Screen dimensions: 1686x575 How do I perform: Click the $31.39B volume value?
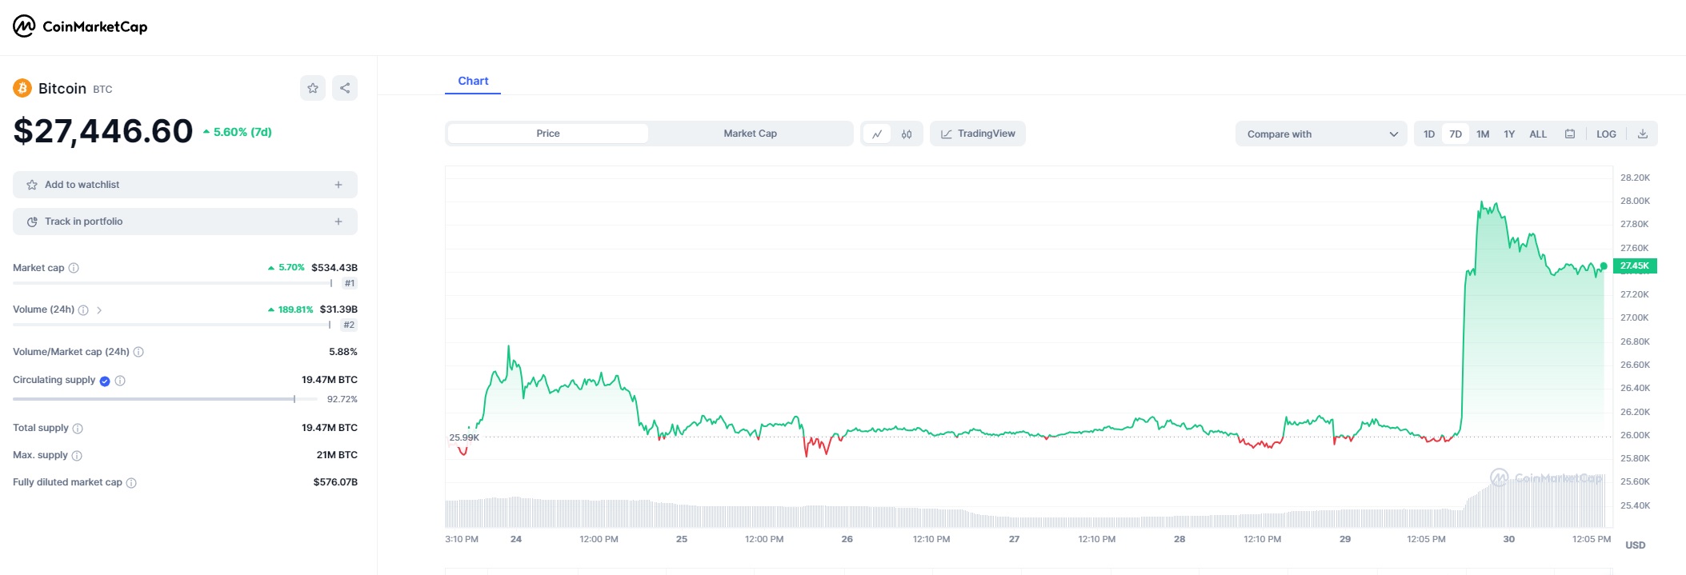[338, 309]
